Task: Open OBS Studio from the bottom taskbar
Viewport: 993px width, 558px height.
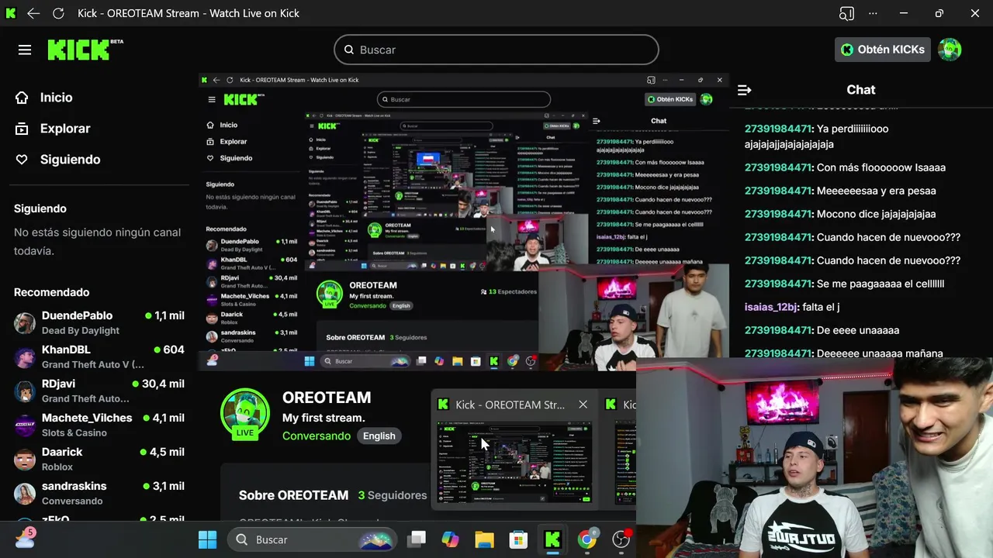Action: pyautogui.click(x=621, y=539)
